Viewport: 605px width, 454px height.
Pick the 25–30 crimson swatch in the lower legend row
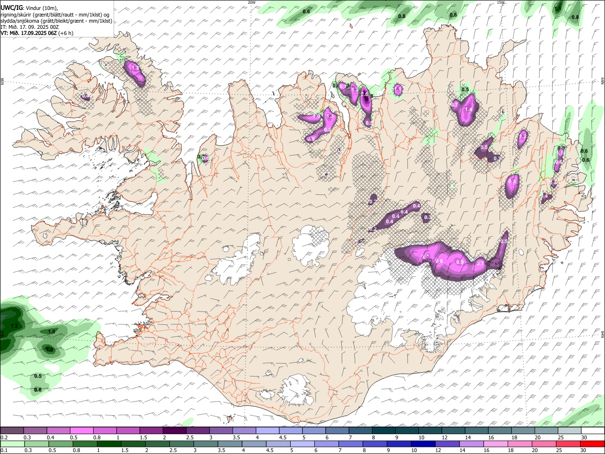coord(568,444)
